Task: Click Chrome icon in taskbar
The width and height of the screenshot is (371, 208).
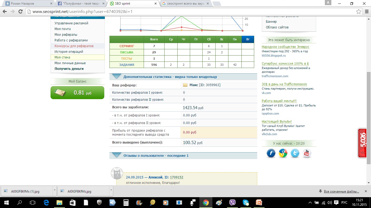Action: coord(206,203)
